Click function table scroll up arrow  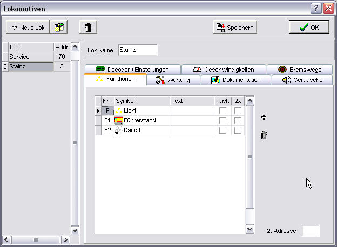[x=250, y=101]
